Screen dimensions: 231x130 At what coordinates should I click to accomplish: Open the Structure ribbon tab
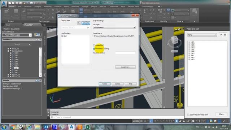coord(28,6)
